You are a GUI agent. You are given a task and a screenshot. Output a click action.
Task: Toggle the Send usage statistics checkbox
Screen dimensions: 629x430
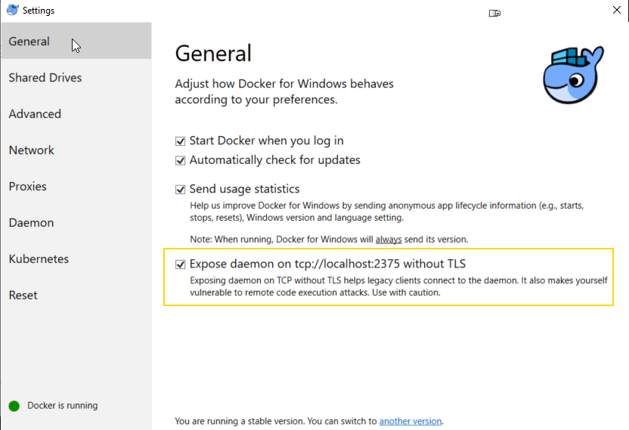180,189
